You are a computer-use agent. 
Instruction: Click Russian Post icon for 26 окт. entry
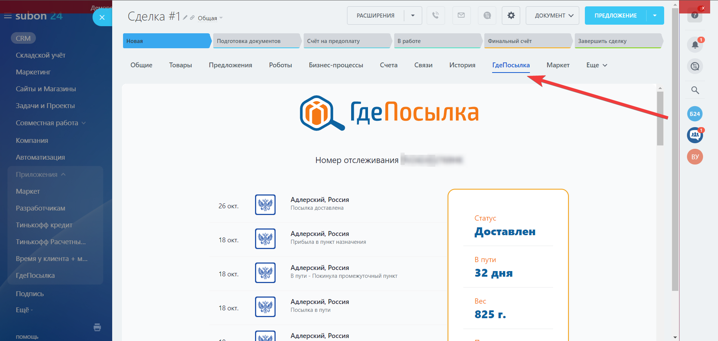[265, 205]
